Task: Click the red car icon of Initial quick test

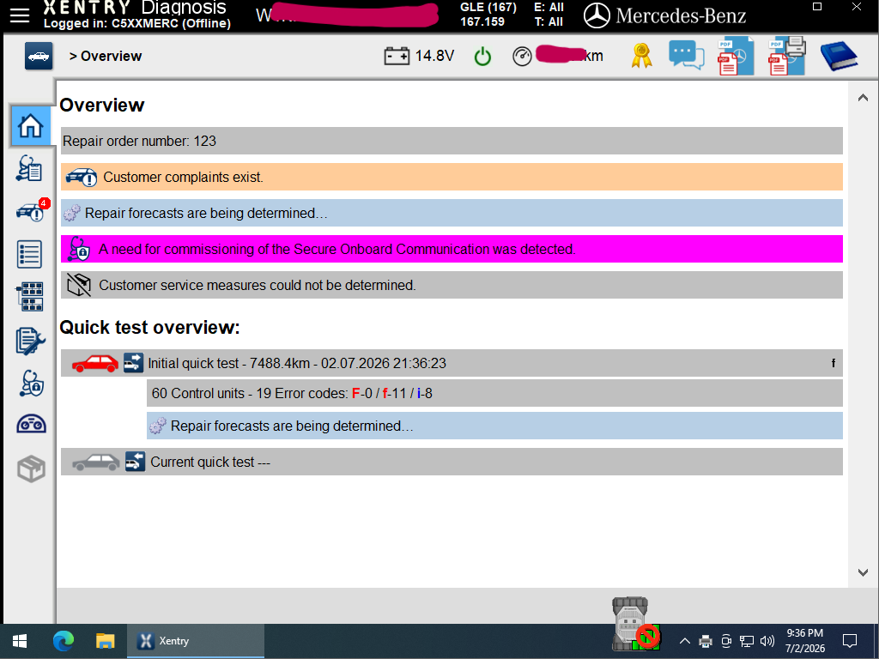Action: (x=95, y=363)
